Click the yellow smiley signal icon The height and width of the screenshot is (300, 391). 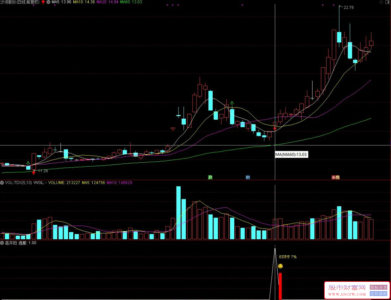pyautogui.click(x=280, y=266)
